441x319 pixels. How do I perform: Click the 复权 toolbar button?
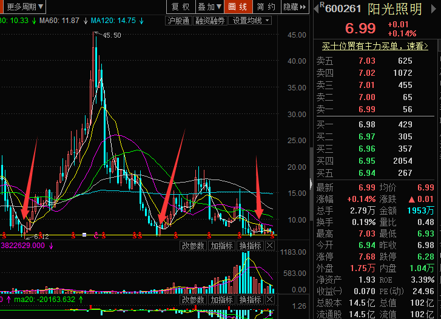click(x=181, y=7)
